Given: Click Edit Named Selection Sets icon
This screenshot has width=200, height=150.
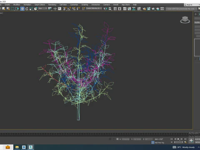Looking at the screenshot, I should click(83, 9).
